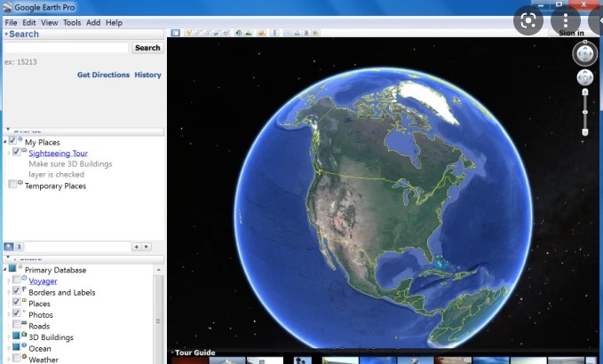The image size is (603, 364).
Task: Click the Email envelope icon in toolbar
Action: (x=288, y=33)
